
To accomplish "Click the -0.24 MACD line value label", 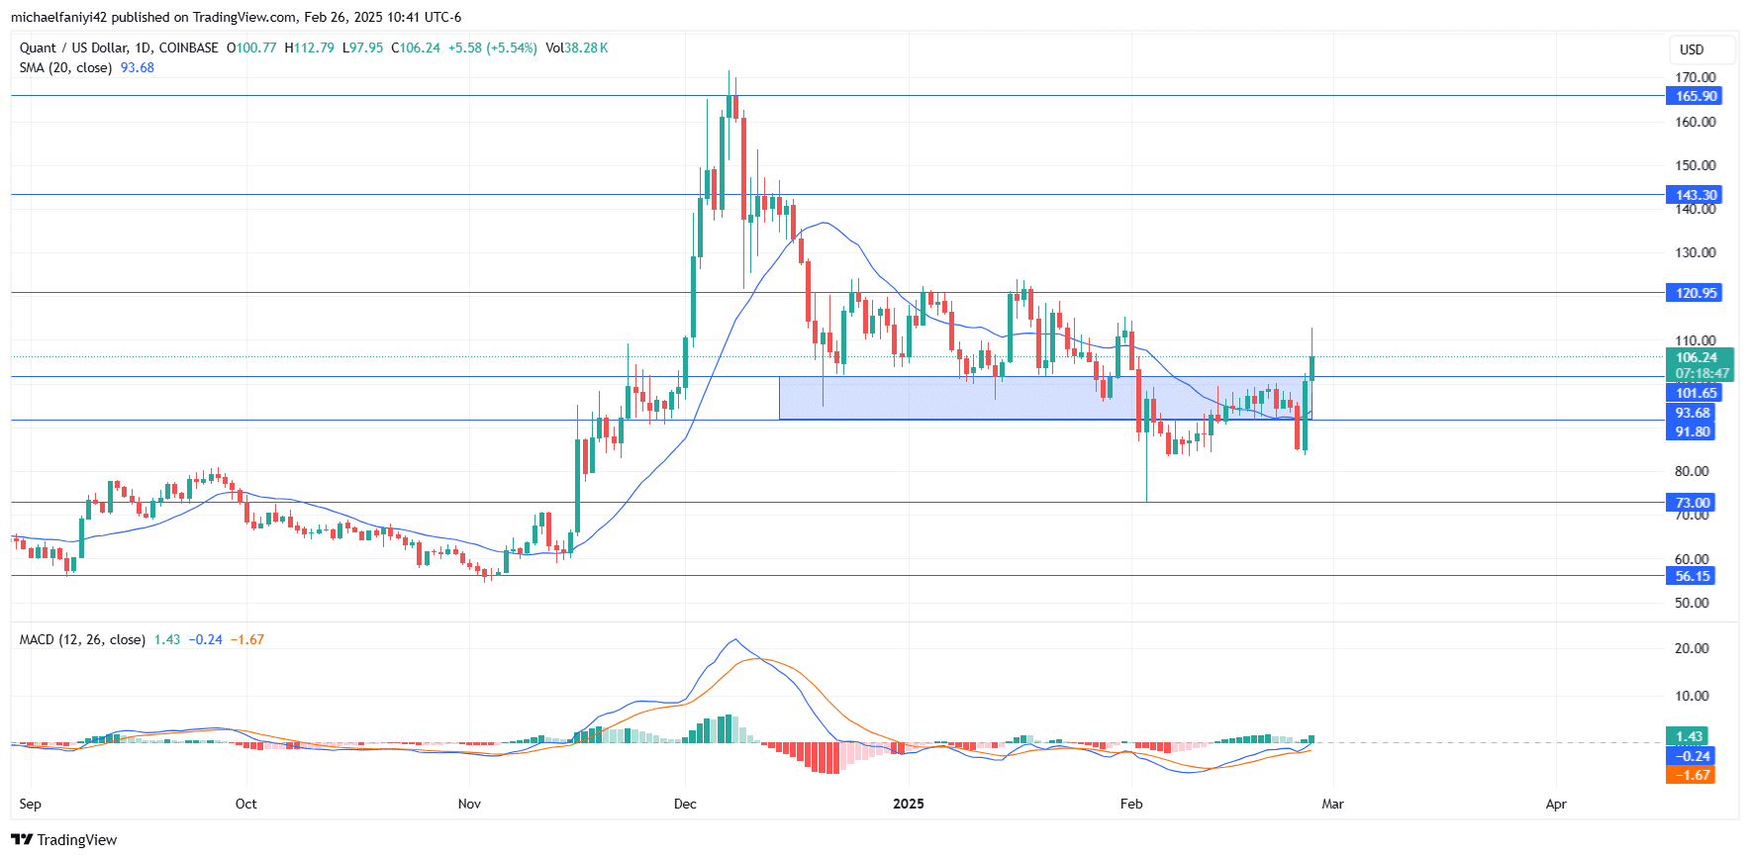I will tap(1692, 756).
